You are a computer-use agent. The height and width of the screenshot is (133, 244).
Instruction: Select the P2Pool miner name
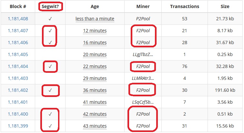pyautogui.click(x=143, y=19)
